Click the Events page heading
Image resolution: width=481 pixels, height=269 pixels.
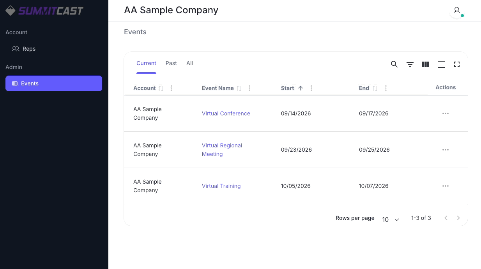(x=135, y=32)
